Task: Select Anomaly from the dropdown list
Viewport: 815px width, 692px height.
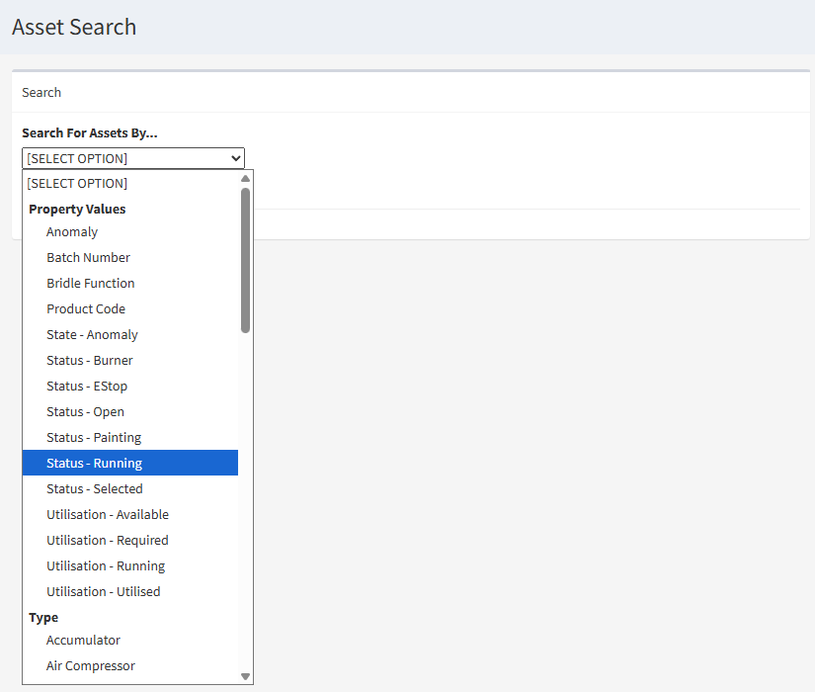Action: coord(71,231)
